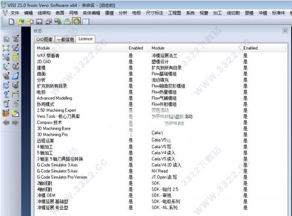Click the button at status dialog's top-right corner
The image size is (292, 216).
click(285, 31)
